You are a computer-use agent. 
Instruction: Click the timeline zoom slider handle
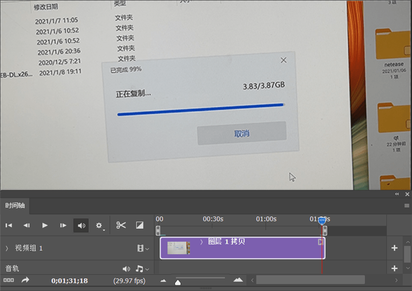pos(178,282)
